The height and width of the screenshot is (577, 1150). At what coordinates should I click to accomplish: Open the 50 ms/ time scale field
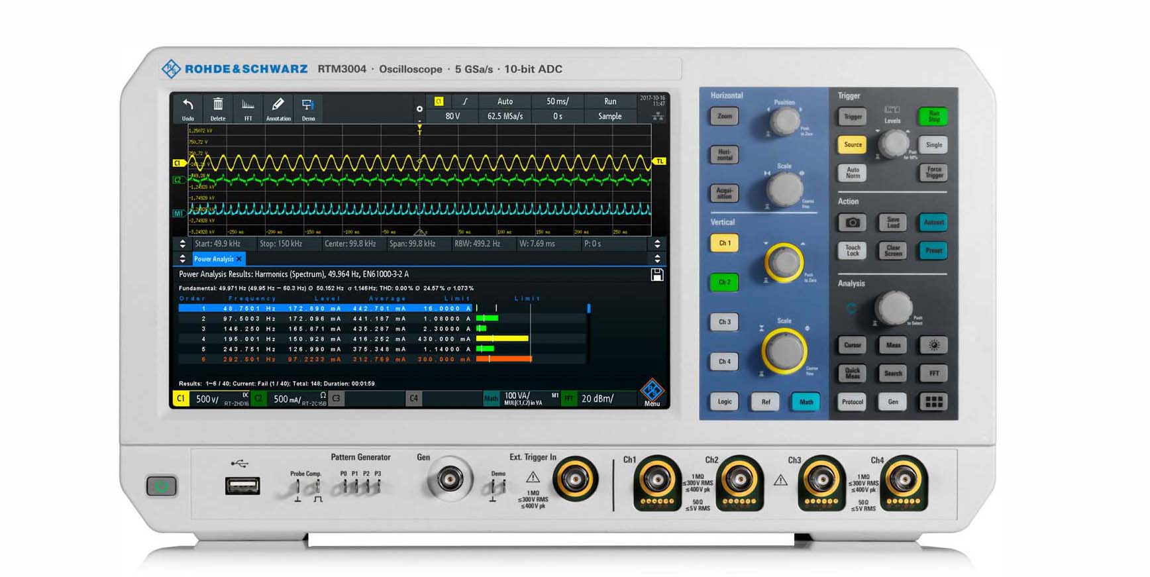(x=557, y=101)
